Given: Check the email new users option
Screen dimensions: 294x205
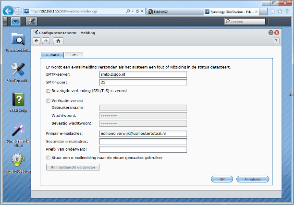Looking at the screenshot, I should coord(48,157).
